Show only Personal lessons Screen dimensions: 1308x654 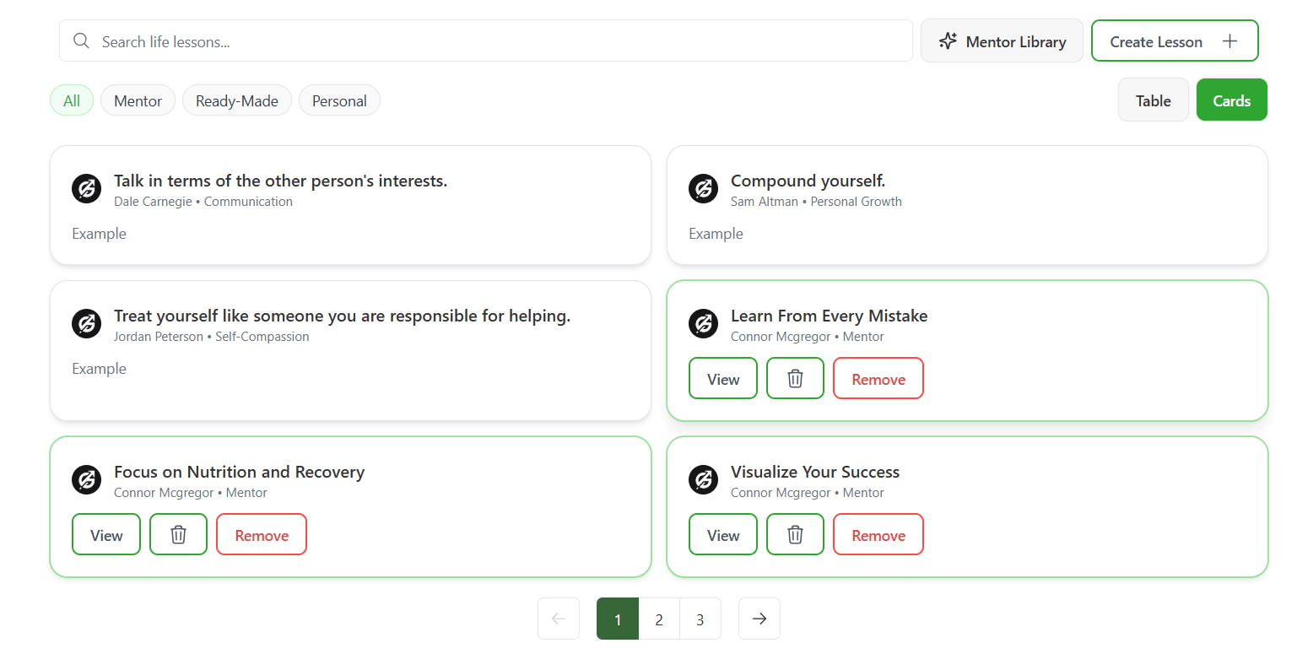click(339, 100)
